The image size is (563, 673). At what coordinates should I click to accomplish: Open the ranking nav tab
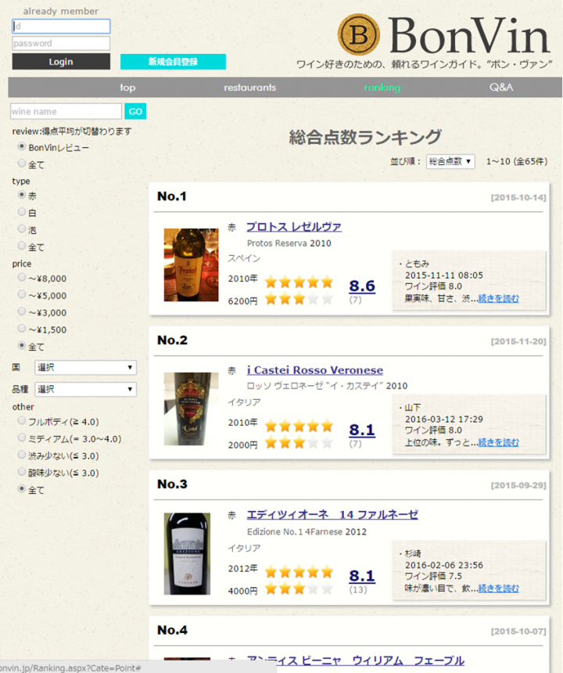click(382, 88)
